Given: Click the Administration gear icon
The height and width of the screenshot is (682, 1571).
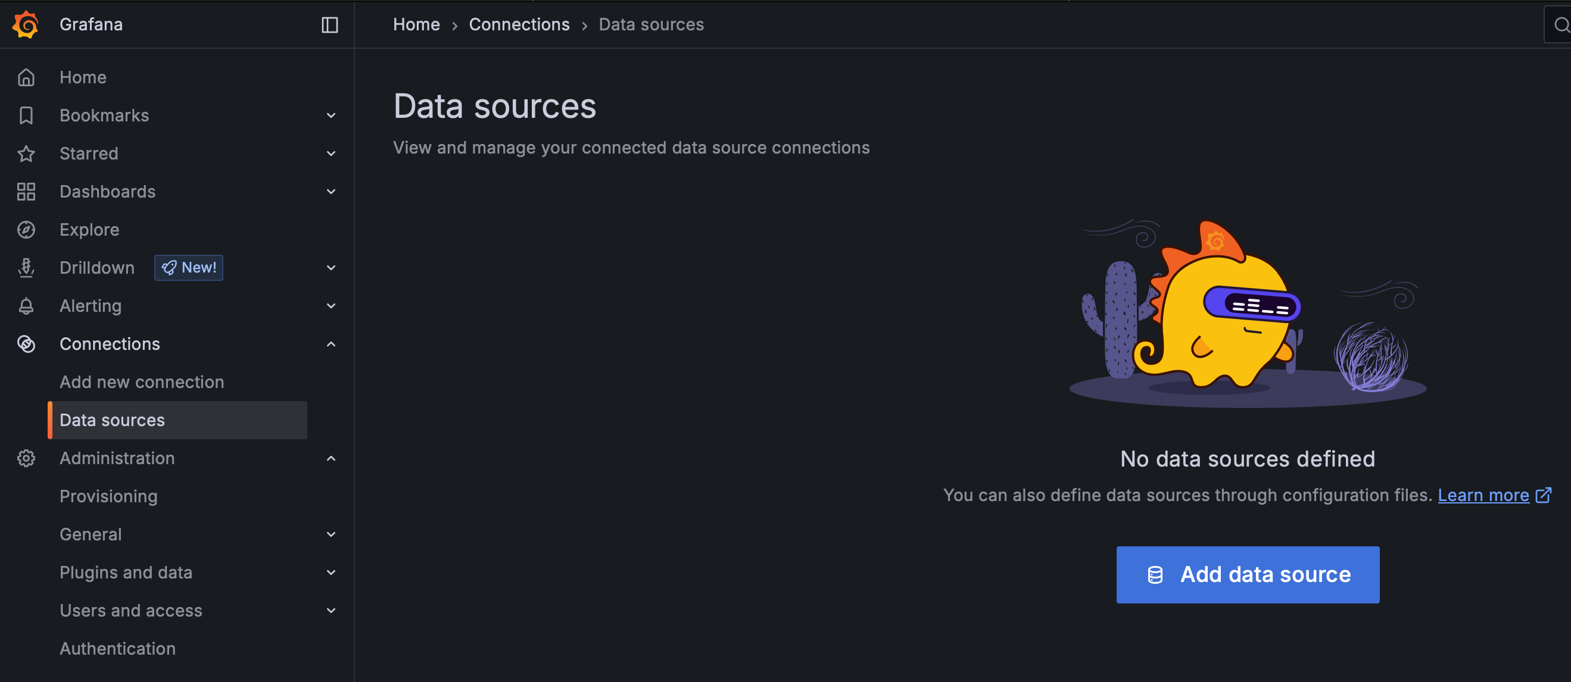Looking at the screenshot, I should (26, 458).
